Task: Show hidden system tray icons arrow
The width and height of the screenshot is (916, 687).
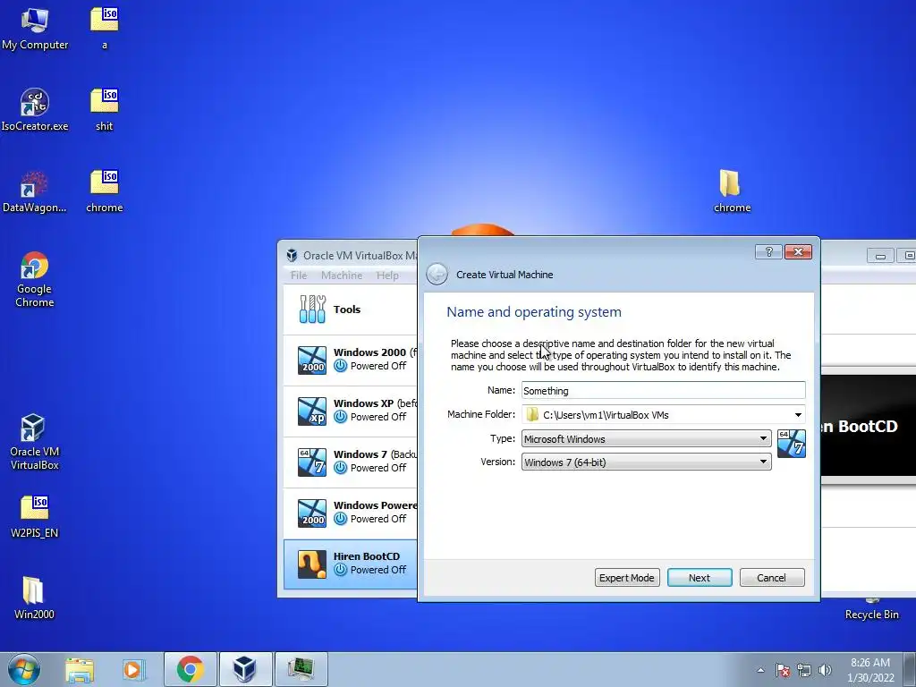Action: pos(760,670)
